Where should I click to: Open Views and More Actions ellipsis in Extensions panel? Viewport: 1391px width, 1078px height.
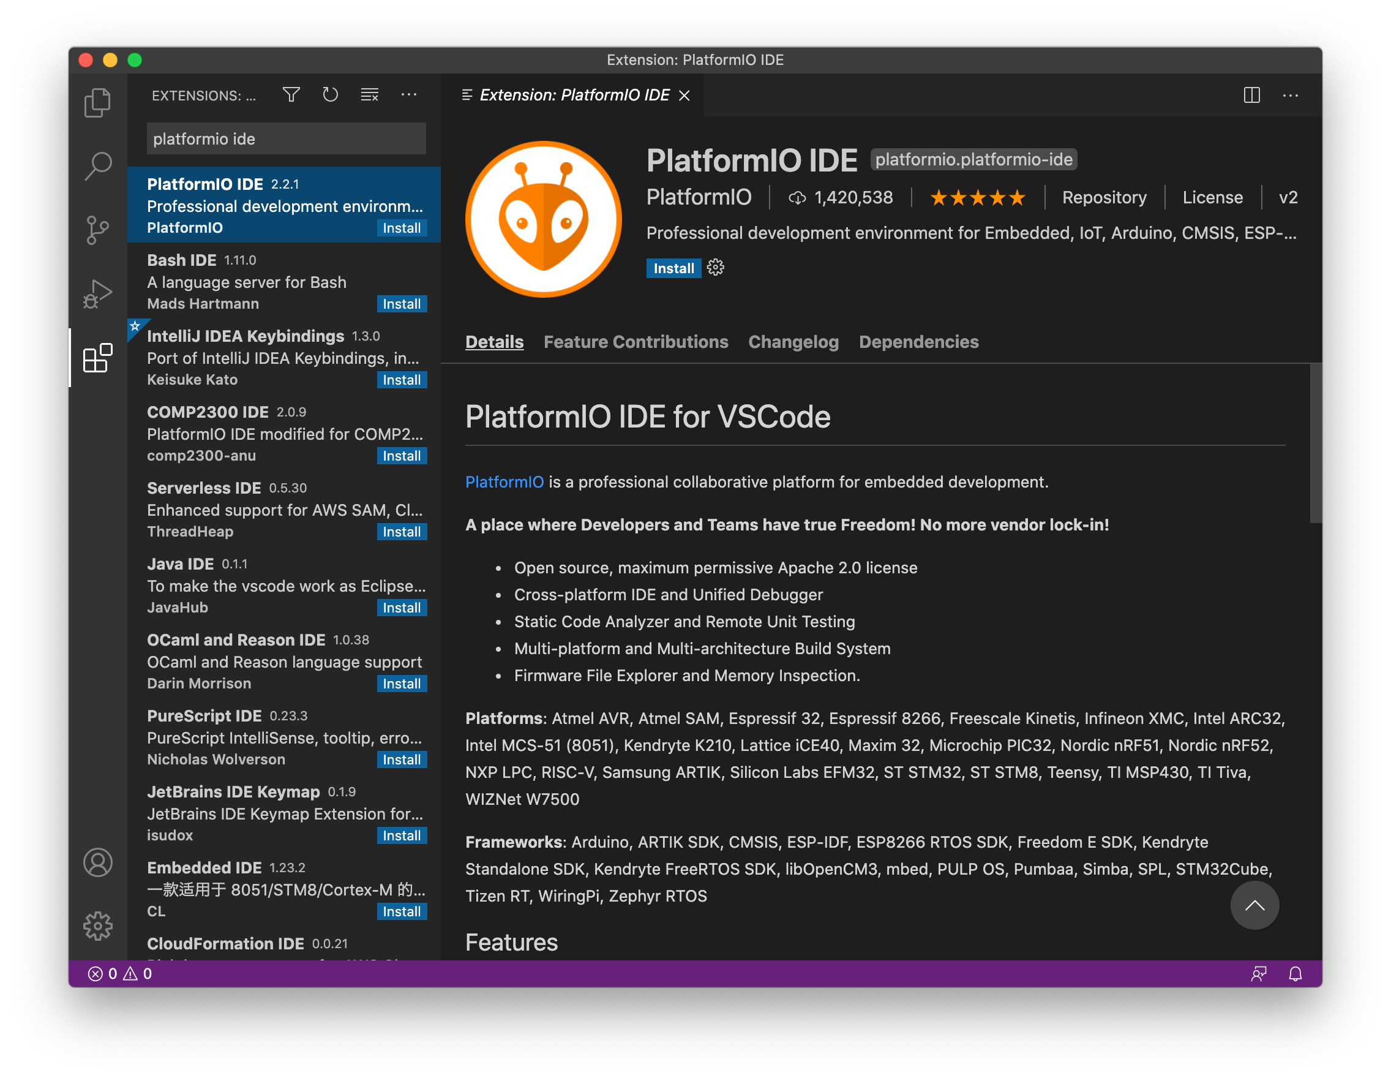pyautogui.click(x=408, y=95)
